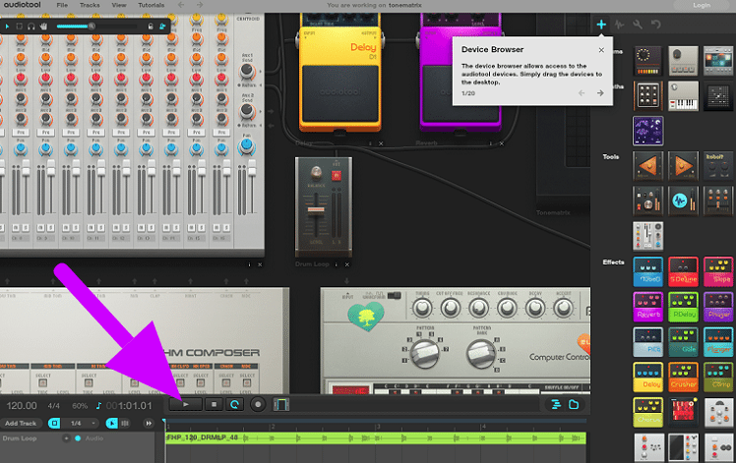Choose the Pitch Delay green pedal

[x=683, y=307]
